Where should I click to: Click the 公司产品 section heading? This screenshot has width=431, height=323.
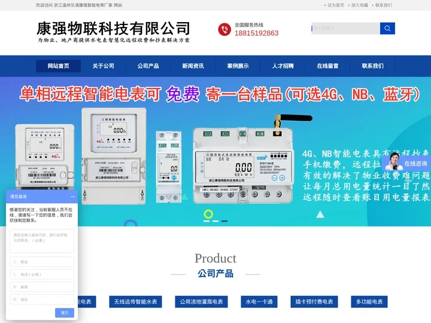point(215,273)
